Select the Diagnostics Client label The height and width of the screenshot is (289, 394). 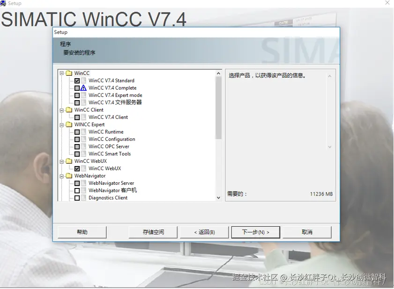108,198
